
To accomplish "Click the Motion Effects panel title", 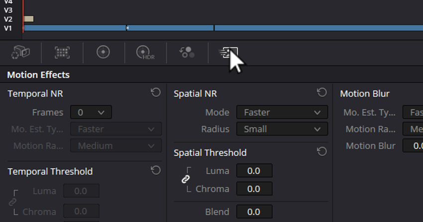I will pyautogui.click(x=38, y=75).
